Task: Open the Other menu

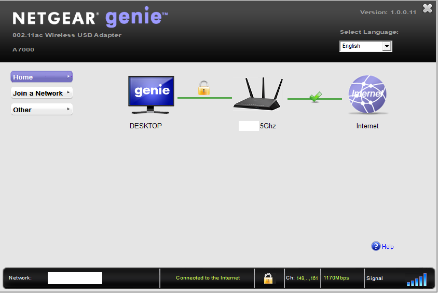Action: point(42,110)
